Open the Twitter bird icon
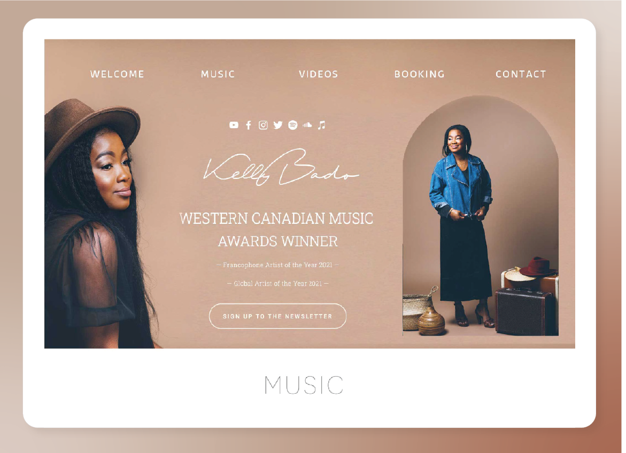 pyautogui.click(x=278, y=126)
